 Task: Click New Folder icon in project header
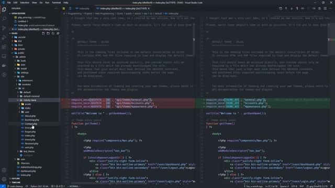[x=48, y=33]
